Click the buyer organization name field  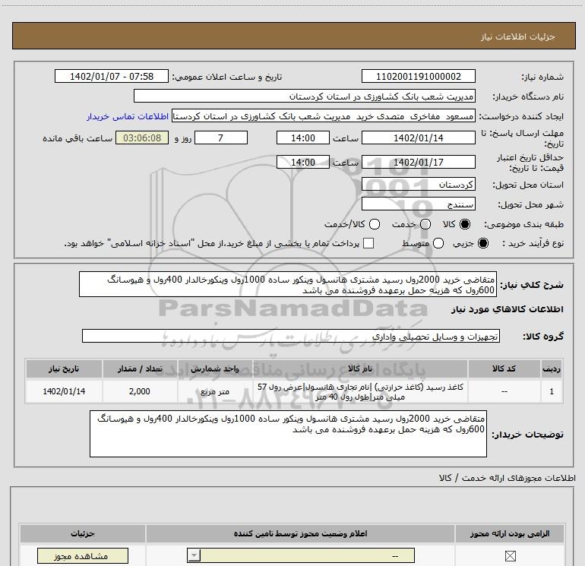pos(305,96)
